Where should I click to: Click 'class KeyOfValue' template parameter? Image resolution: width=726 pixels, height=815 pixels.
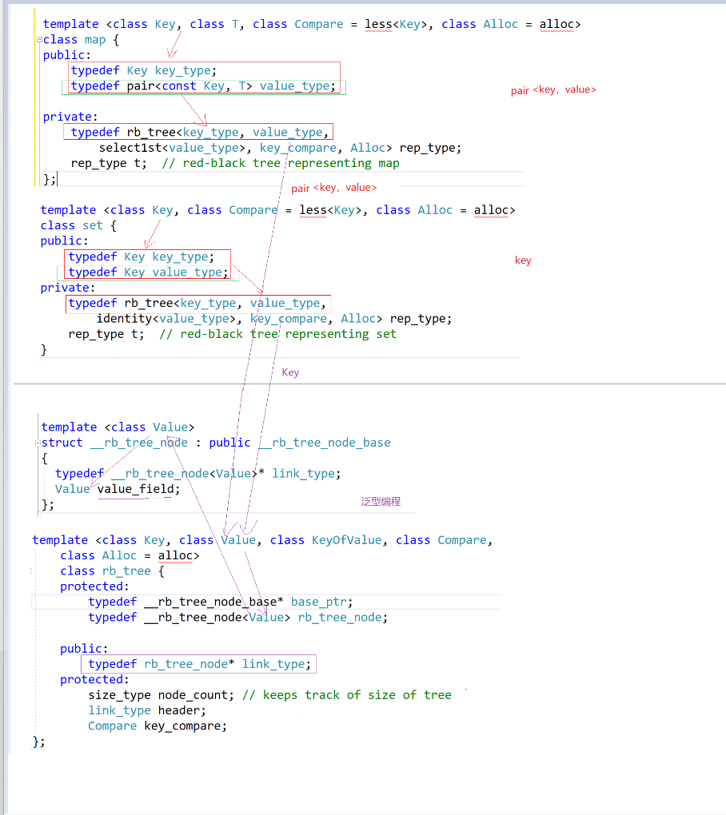click(x=325, y=541)
